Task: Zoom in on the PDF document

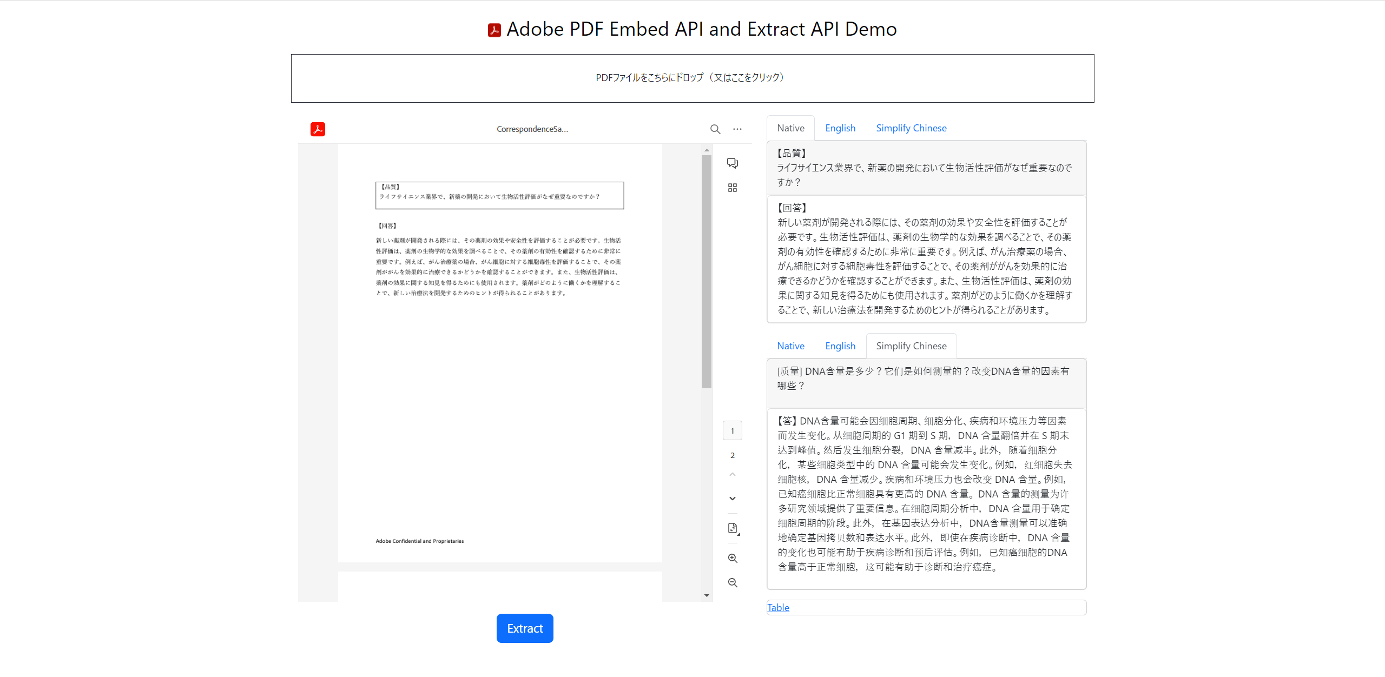Action: click(733, 558)
